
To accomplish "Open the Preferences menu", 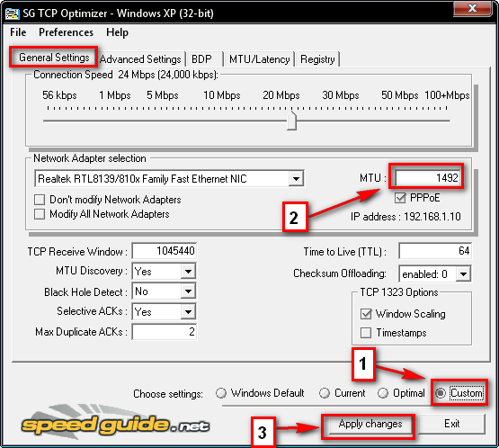I will (x=66, y=32).
